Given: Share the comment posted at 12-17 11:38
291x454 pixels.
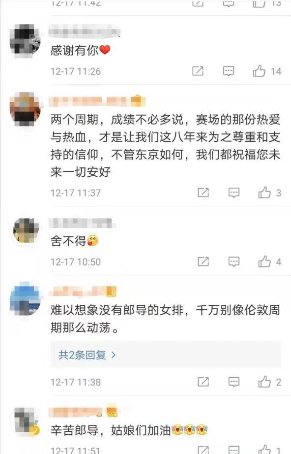Looking at the screenshot, I should click(203, 382).
